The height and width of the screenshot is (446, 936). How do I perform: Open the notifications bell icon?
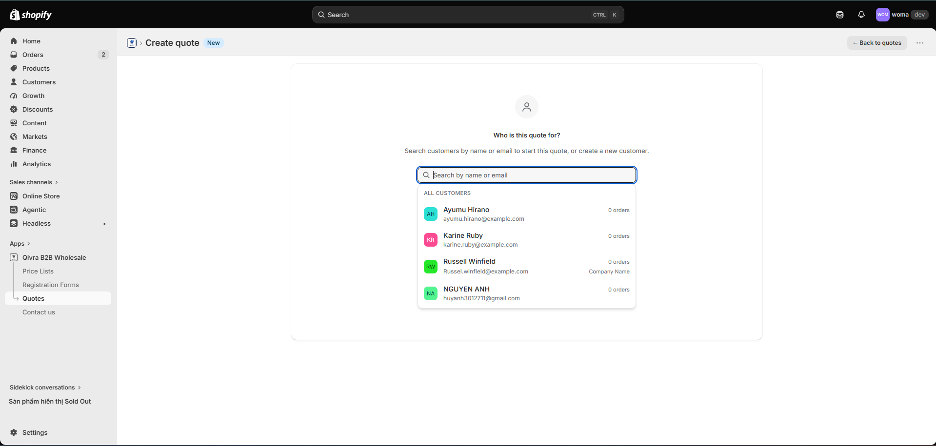click(x=861, y=15)
